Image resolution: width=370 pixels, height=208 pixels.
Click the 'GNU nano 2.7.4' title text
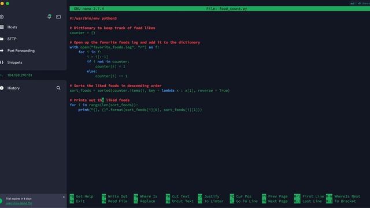89,9
